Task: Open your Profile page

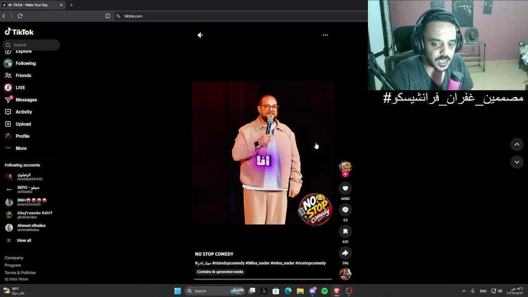Action: (23, 136)
